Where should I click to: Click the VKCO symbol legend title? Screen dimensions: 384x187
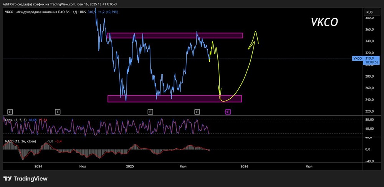point(45,12)
